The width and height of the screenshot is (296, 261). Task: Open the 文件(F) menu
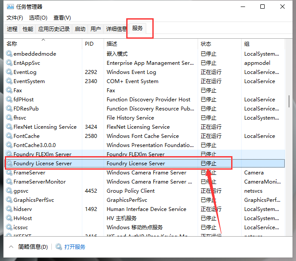coord(15,18)
